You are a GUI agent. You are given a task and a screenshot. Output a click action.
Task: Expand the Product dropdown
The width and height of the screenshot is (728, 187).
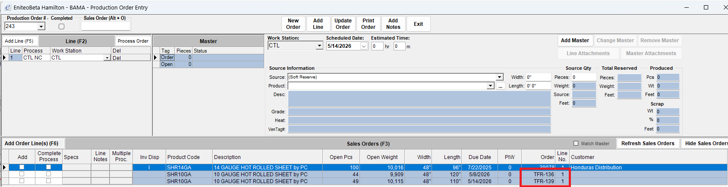(x=490, y=86)
